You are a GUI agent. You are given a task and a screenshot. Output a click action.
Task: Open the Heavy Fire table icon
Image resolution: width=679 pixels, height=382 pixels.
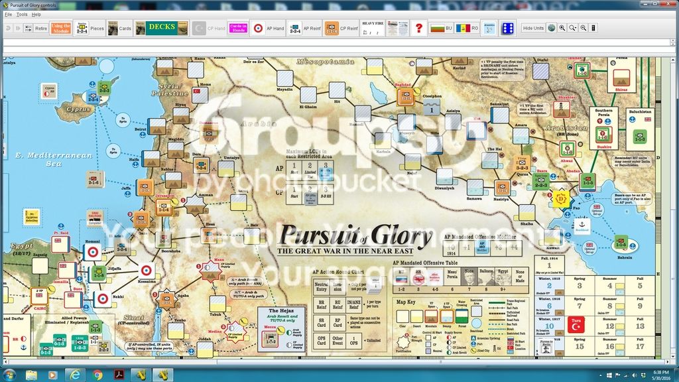pos(373,28)
